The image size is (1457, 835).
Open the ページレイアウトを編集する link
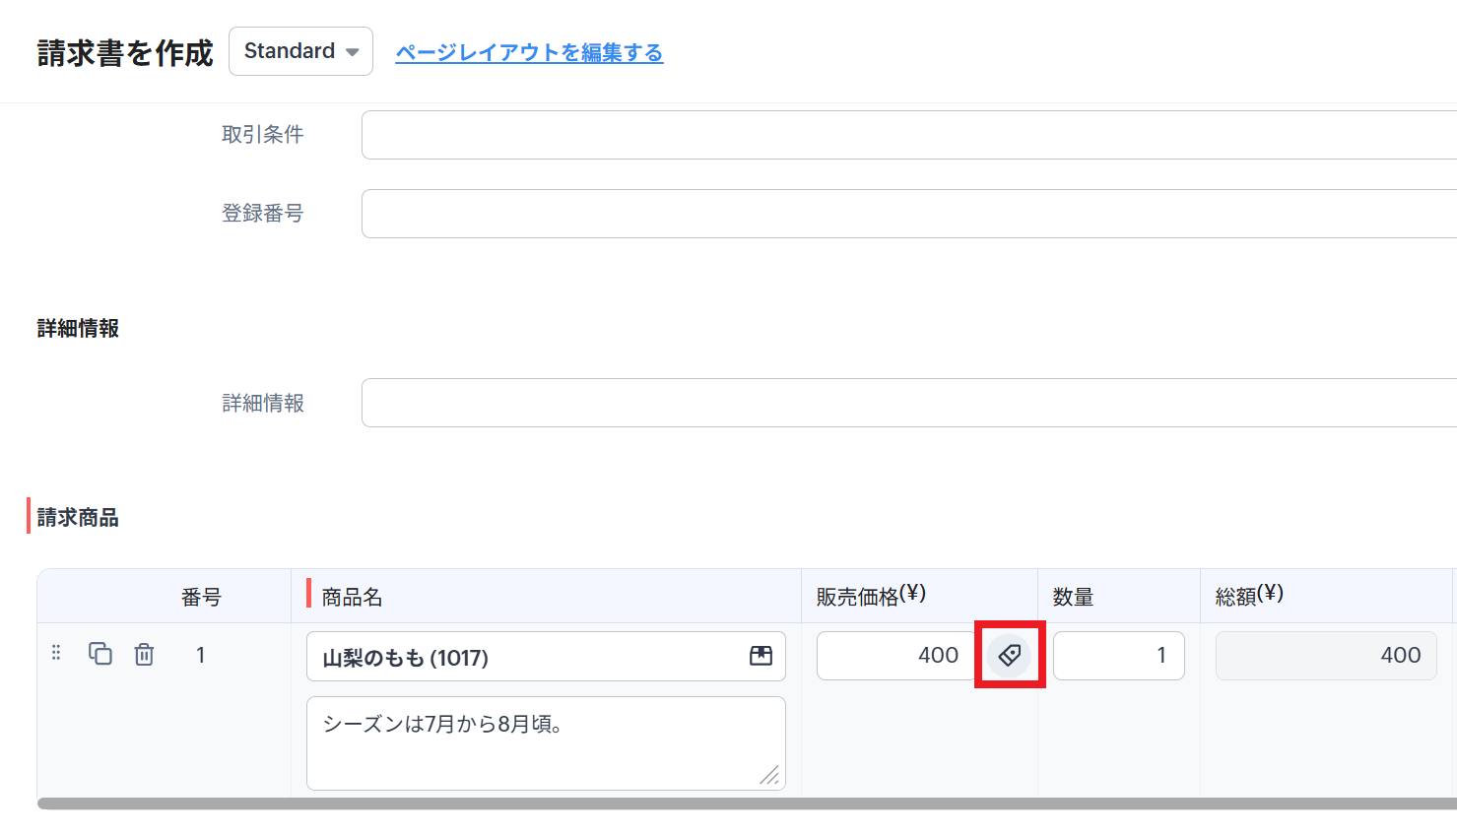click(529, 52)
